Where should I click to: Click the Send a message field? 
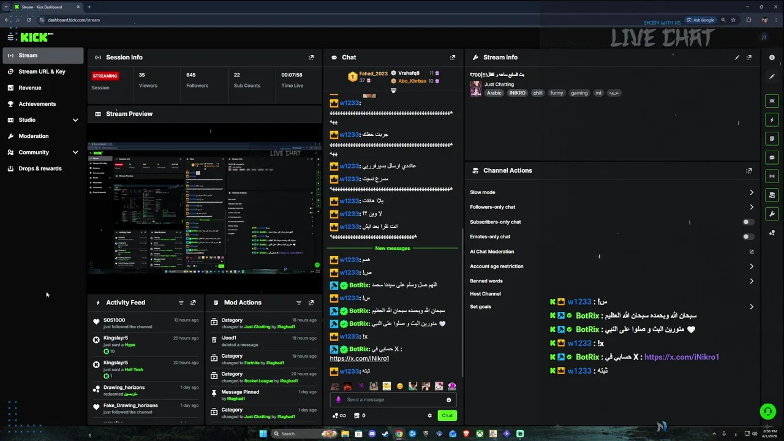(x=392, y=400)
